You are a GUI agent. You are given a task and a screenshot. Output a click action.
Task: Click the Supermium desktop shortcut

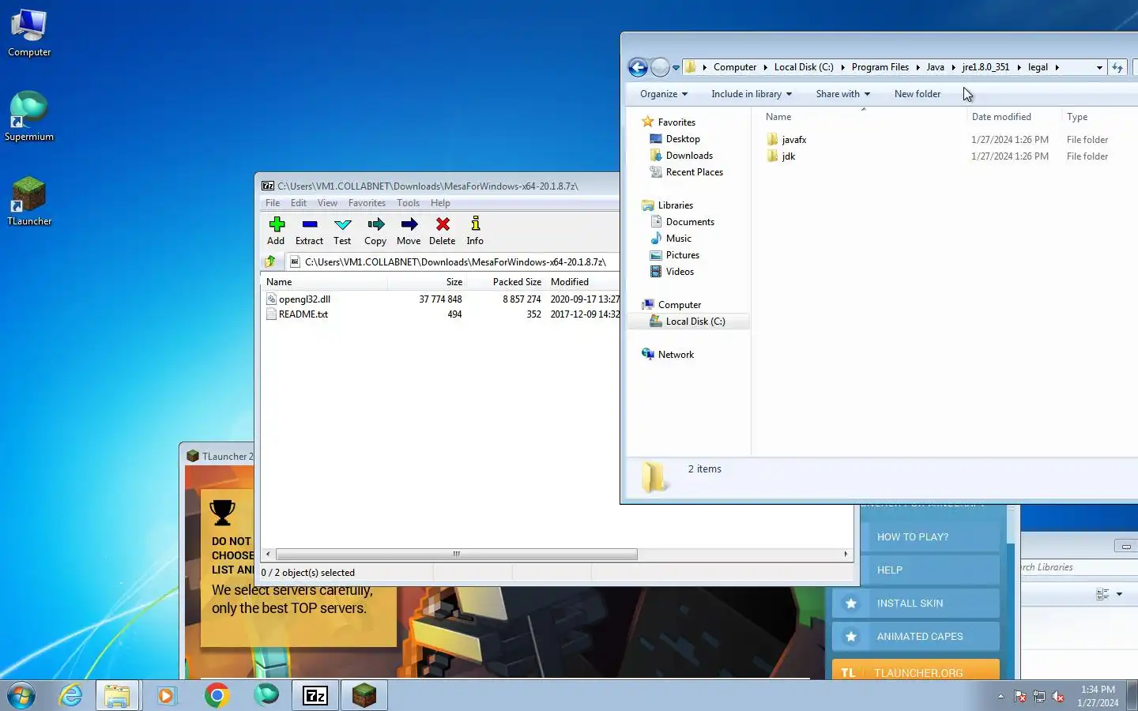(x=29, y=117)
